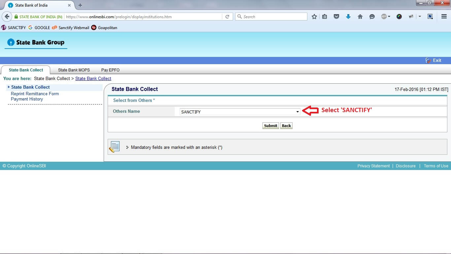The height and width of the screenshot is (254, 451).
Task: Open the dropdown arrow beside the insect icon
Action: (420, 17)
